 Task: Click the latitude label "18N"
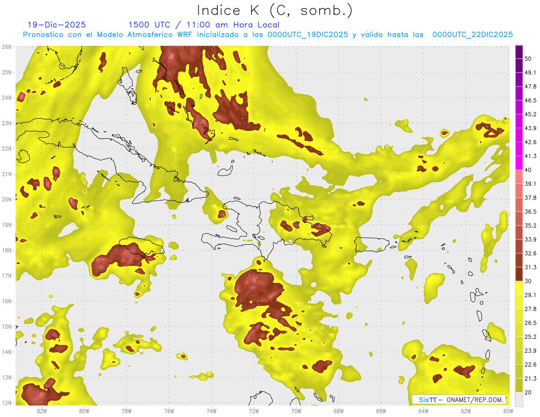point(7,250)
